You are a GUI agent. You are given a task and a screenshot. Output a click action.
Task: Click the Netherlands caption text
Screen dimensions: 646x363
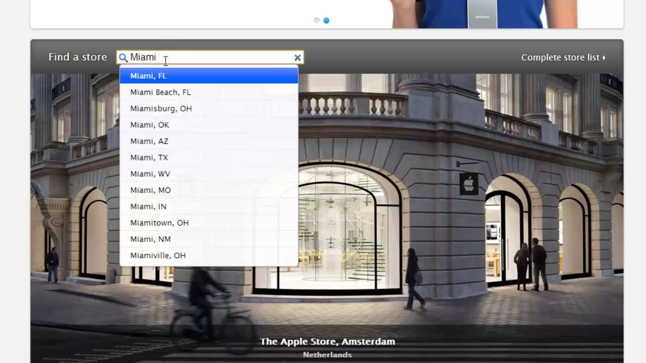[x=328, y=354]
